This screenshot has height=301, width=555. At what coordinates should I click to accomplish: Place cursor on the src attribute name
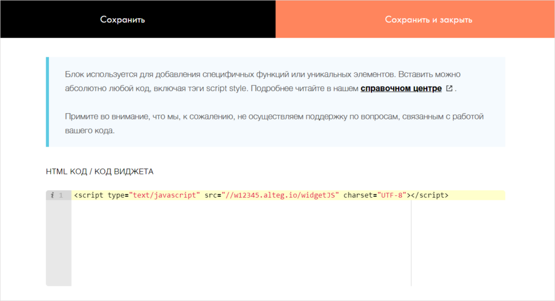[211, 195]
